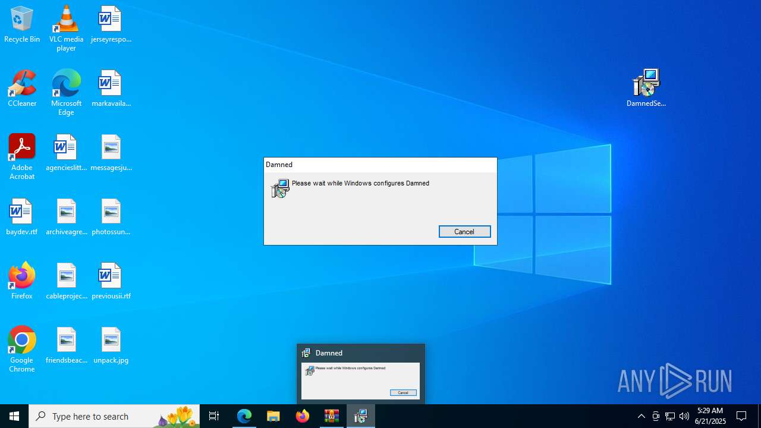Viewport: 761px width, 428px height.
Task: Click the Damned title in taskbar preview
Action: click(329, 353)
